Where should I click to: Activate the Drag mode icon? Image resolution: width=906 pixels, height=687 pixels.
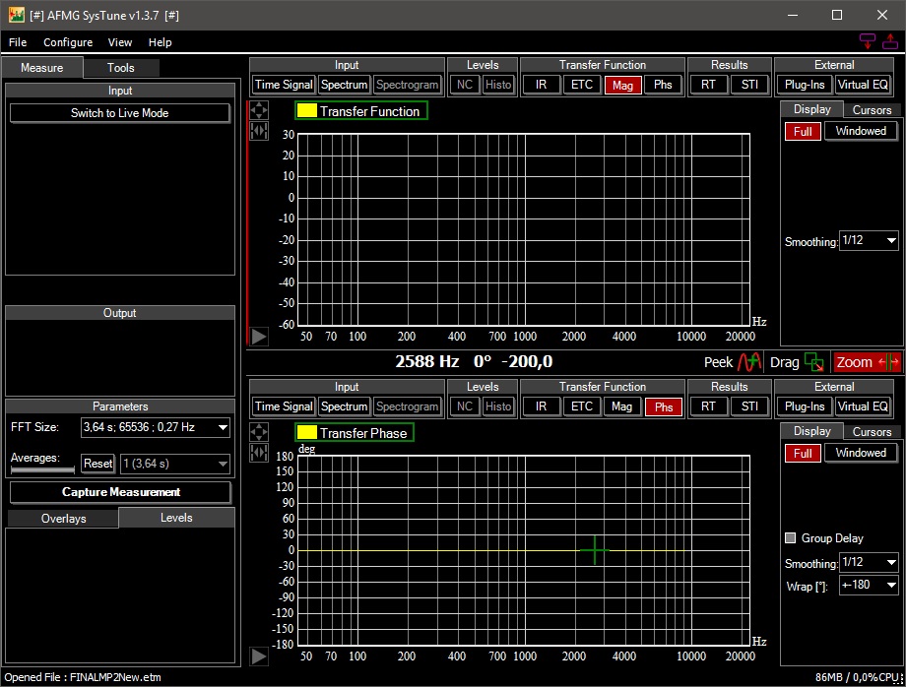point(813,362)
